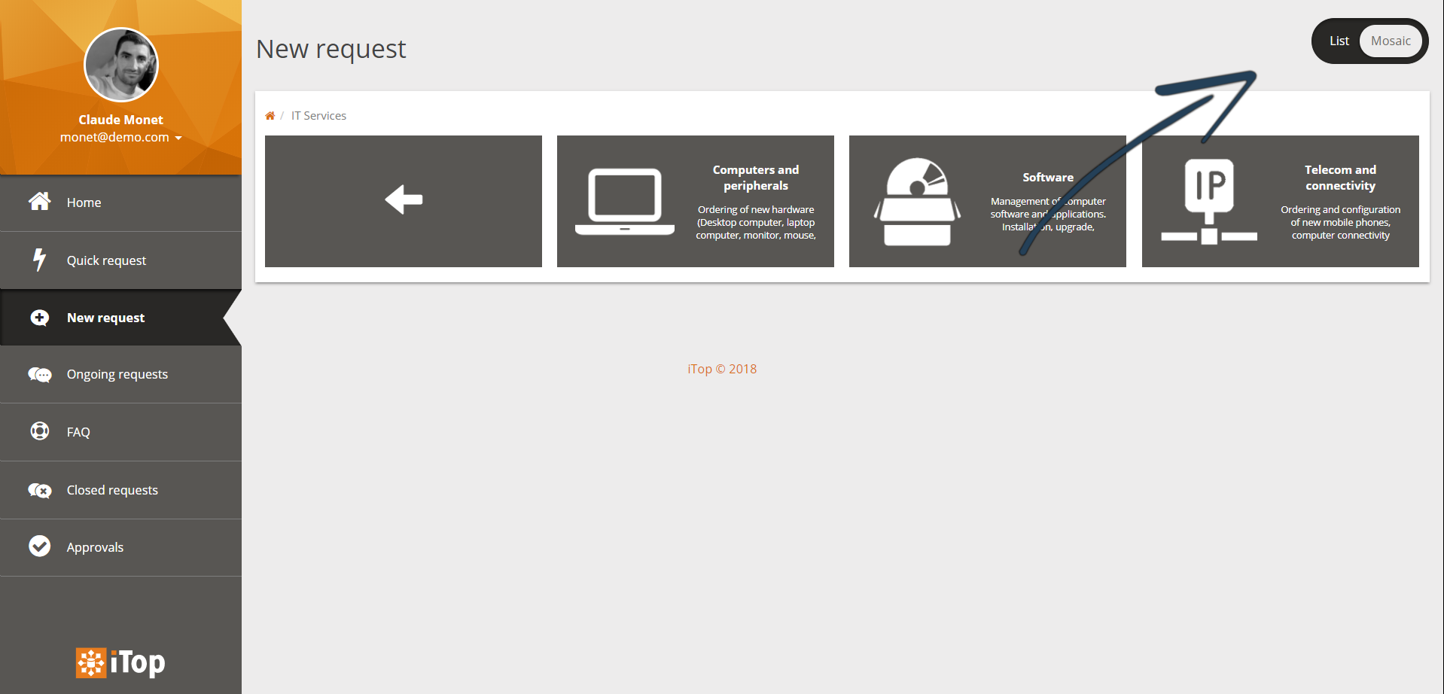The width and height of the screenshot is (1444, 694).
Task: Open Closed requests page
Action: [x=120, y=490]
